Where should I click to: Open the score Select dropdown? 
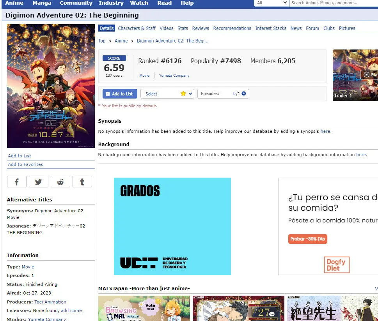pyautogui.click(x=167, y=93)
